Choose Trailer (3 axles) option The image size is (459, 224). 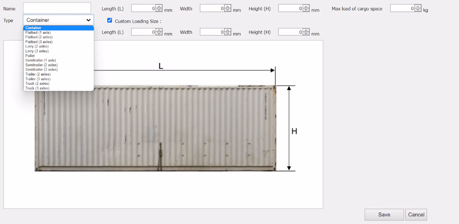coord(38,79)
